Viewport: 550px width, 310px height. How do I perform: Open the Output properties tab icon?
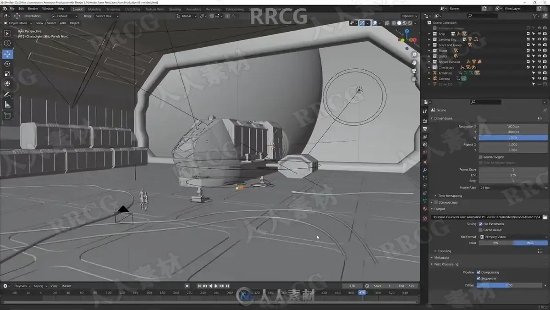pos(425,129)
